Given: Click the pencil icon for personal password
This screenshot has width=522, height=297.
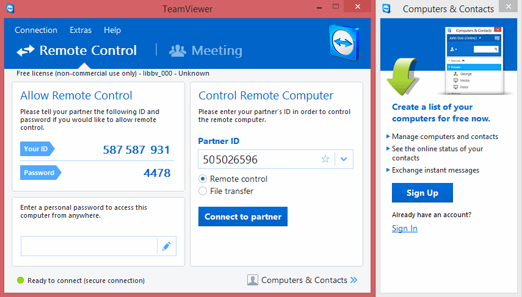Looking at the screenshot, I should (x=166, y=246).
